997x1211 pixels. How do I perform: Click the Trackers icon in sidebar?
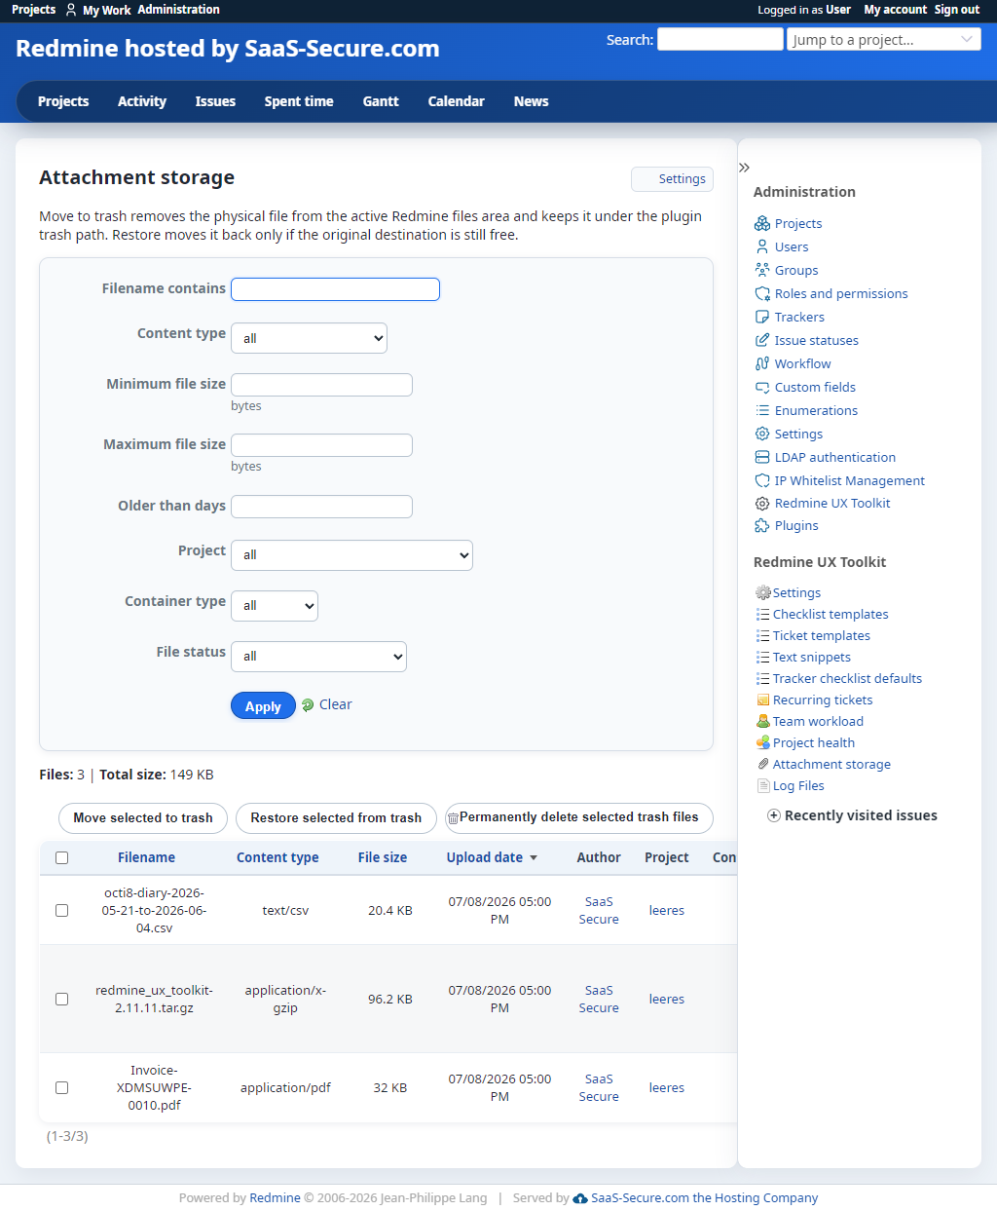(762, 317)
